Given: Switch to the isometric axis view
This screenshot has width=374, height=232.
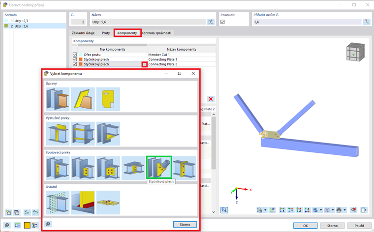Looking at the screenshot, I should tap(307, 210).
